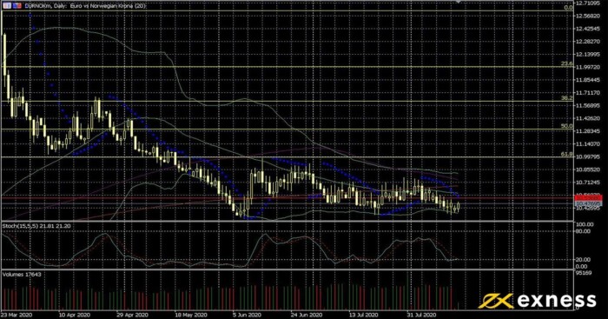The image size is (608, 319).
Task: Click the 0.0 Fibonacci level label
Action: (x=568, y=7)
